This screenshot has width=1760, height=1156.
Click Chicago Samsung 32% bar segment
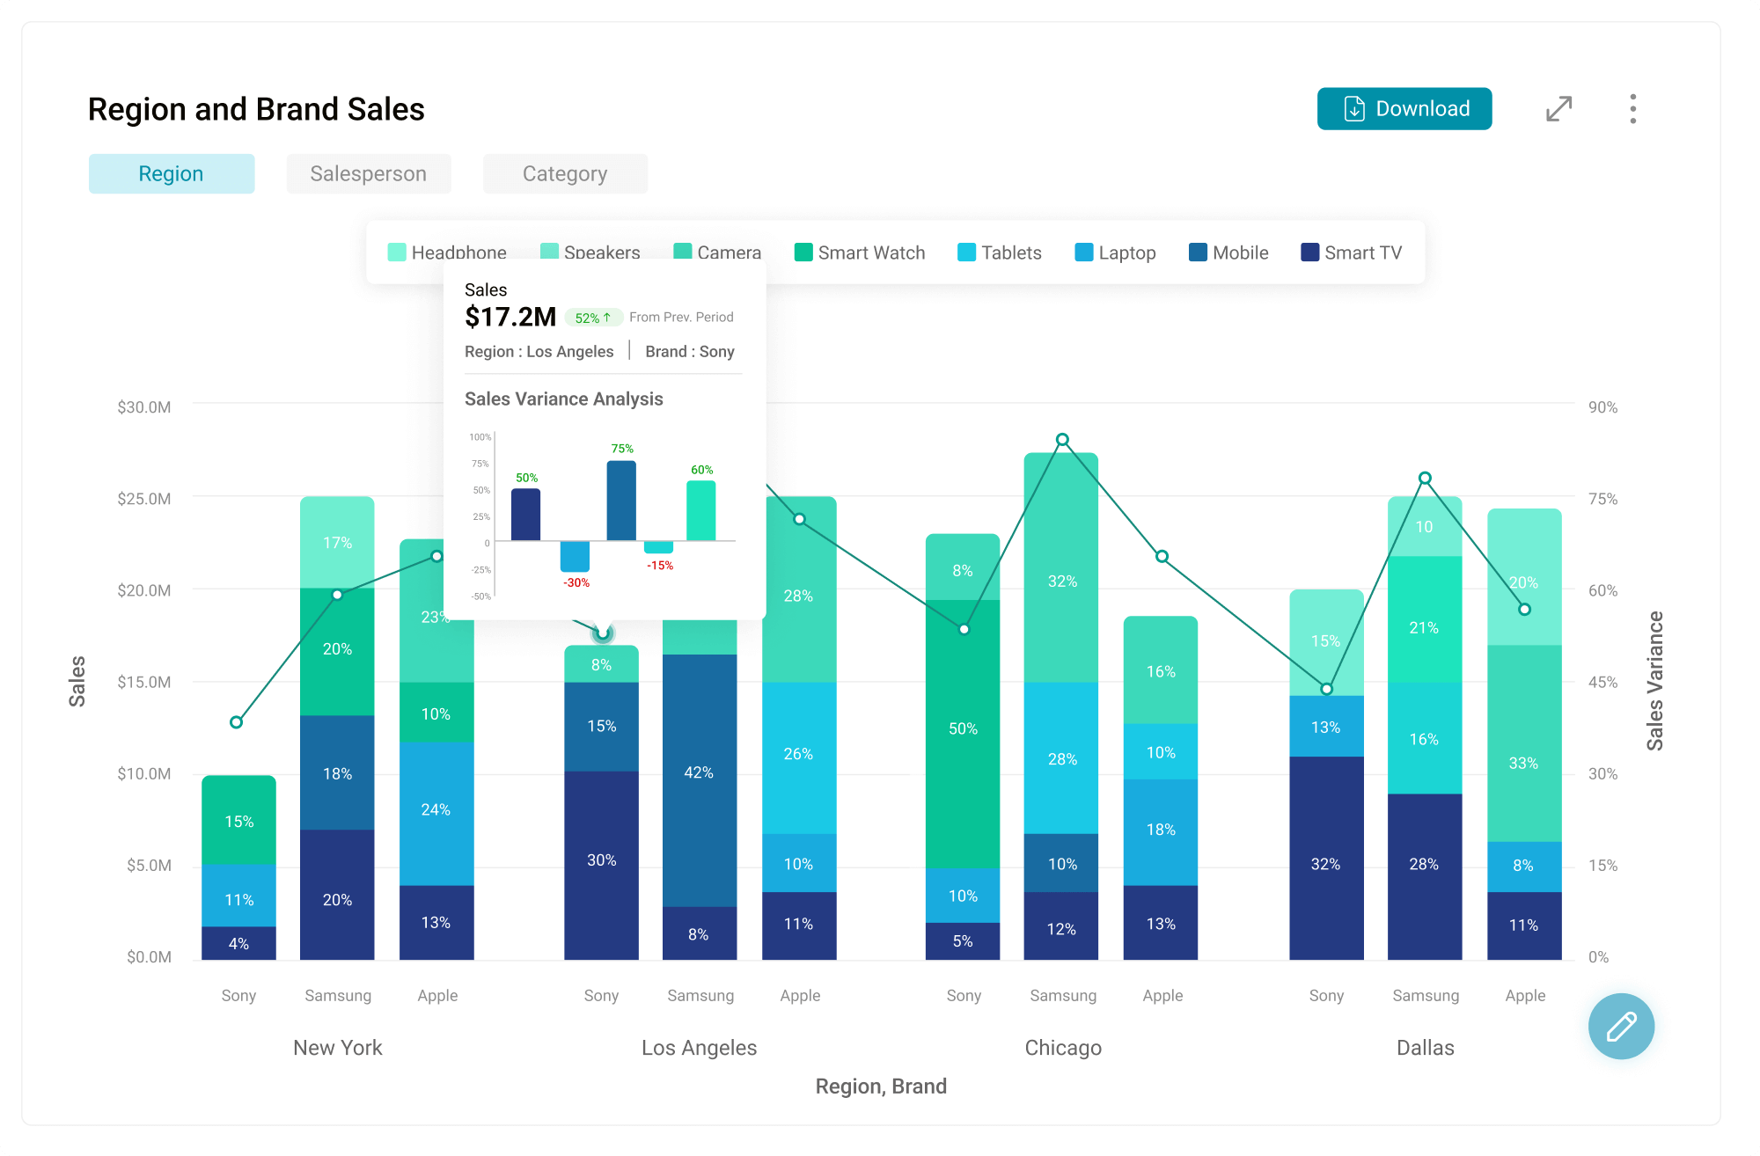(x=1061, y=567)
